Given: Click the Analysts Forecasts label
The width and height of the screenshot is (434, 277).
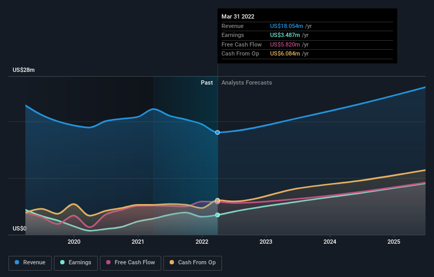Looking at the screenshot, I should click(x=247, y=83).
